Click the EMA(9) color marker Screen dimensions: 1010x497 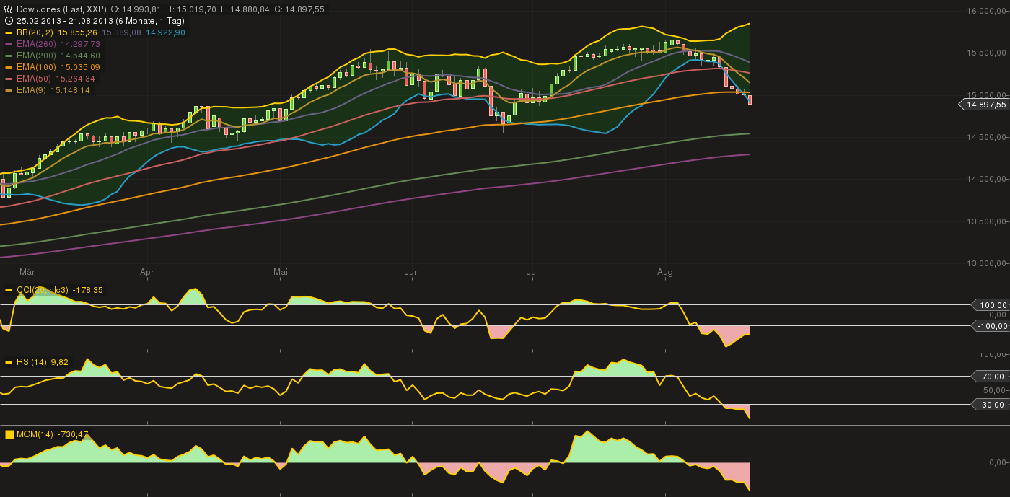pyautogui.click(x=9, y=90)
